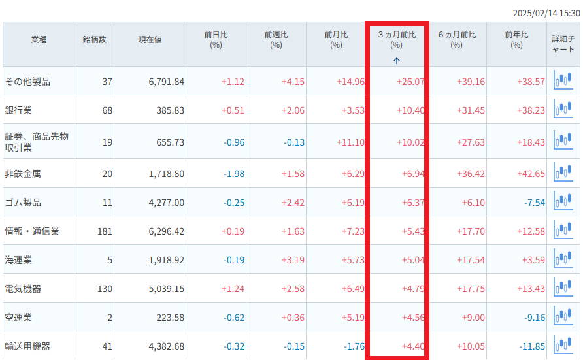Open detail chart for 情報・通信業
This screenshot has width=583, height=360.
563,229
